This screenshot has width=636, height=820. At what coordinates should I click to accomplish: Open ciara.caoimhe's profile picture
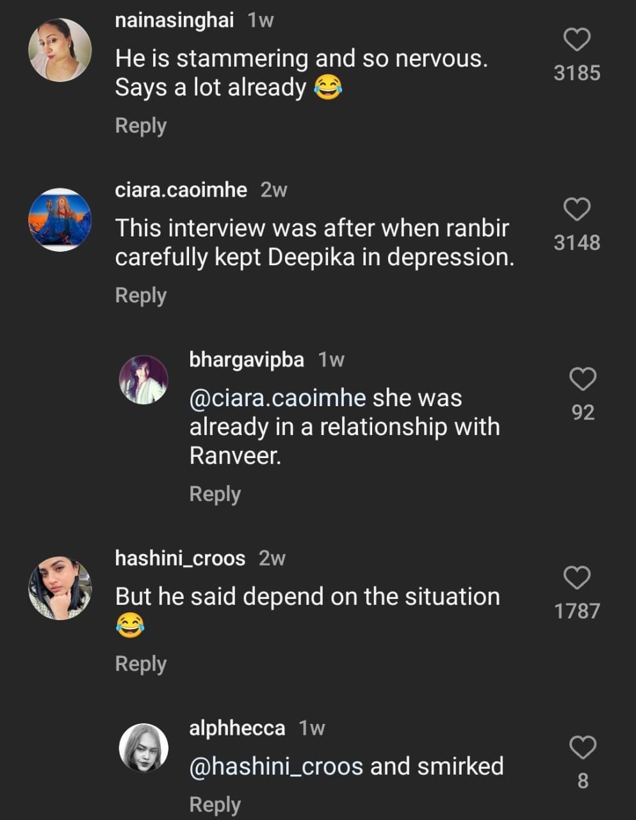60,220
